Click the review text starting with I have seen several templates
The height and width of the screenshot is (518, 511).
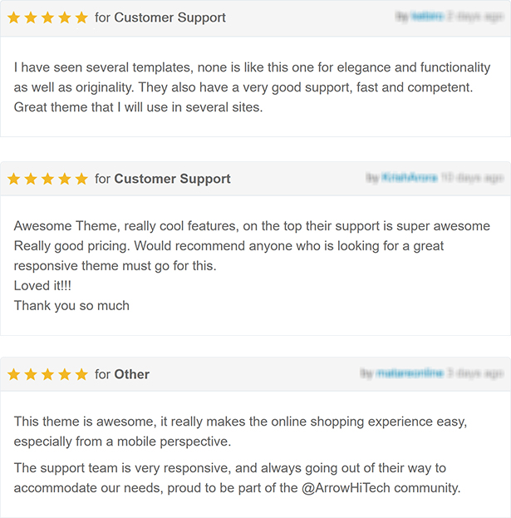click(253, 87)
